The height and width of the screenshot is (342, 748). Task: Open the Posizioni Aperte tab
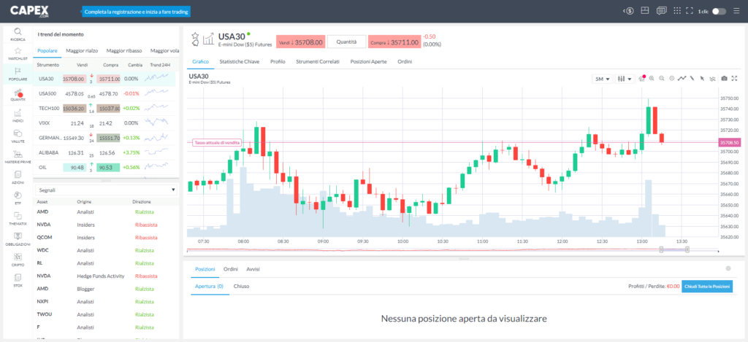point(368,62)
